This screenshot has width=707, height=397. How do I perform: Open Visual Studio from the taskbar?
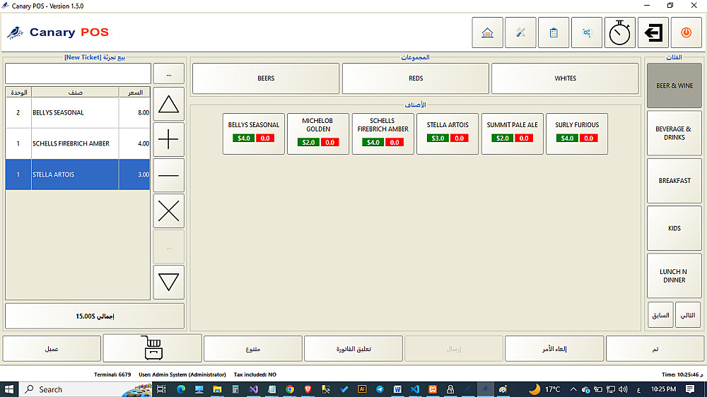pyautogui.click(x=253, y=389)
